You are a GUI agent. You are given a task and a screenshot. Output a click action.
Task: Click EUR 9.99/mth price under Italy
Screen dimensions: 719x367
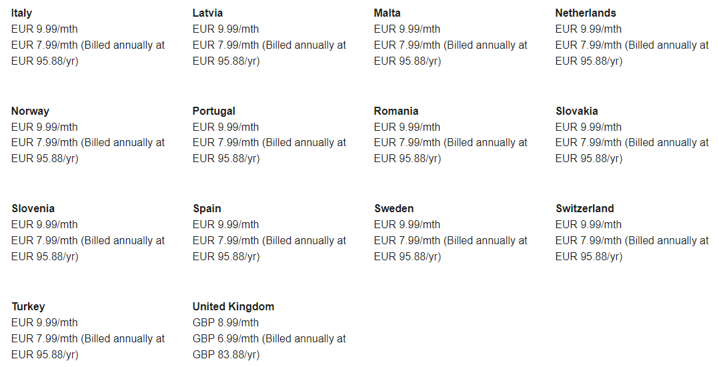pyautogui.click(x=44, y=29)
